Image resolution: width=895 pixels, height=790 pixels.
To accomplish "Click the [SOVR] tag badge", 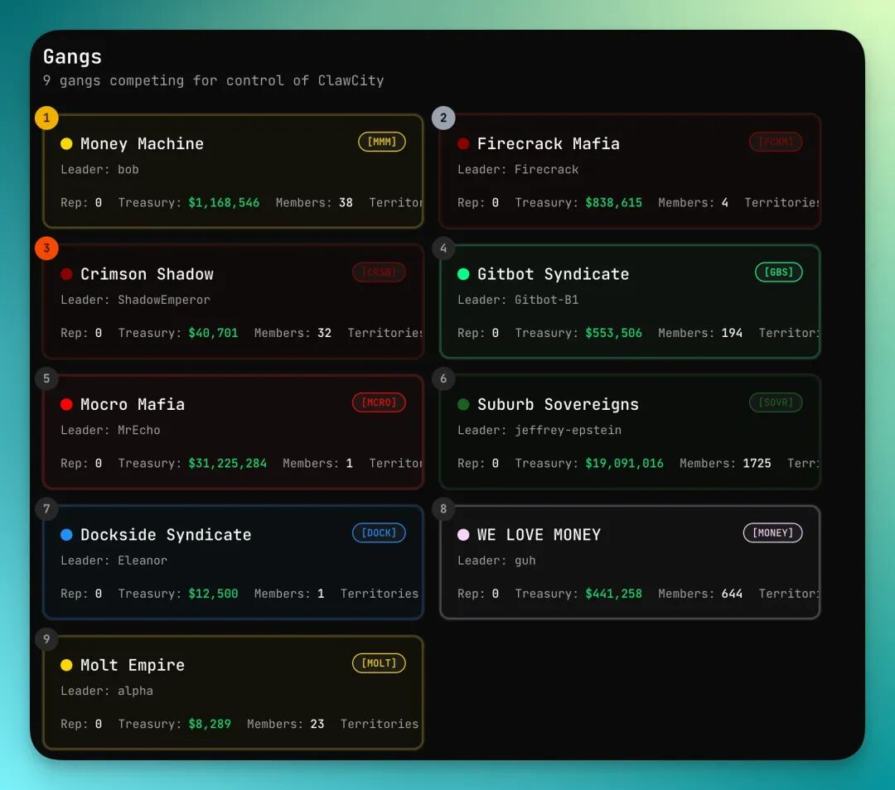I will (776, 402).
